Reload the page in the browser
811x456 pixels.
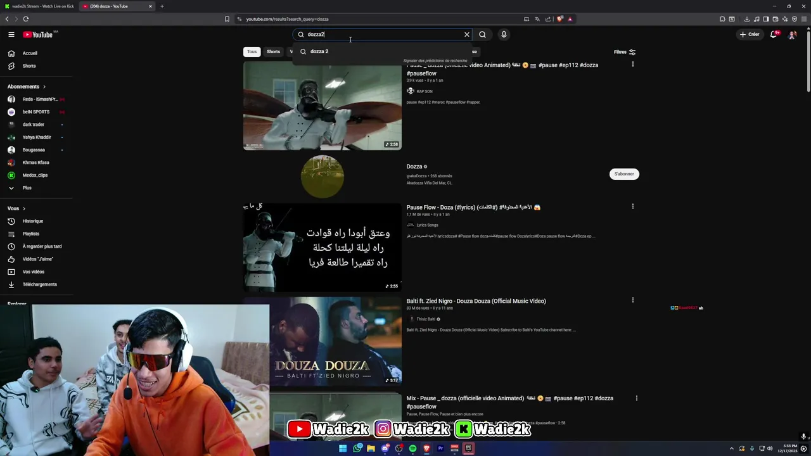[x=25, y=19]
